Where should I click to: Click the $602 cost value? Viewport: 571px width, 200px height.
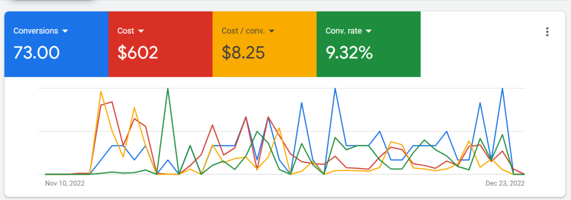pos(138,53)
